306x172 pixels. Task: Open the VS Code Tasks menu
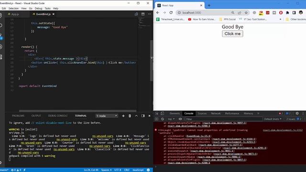[47, 9]
